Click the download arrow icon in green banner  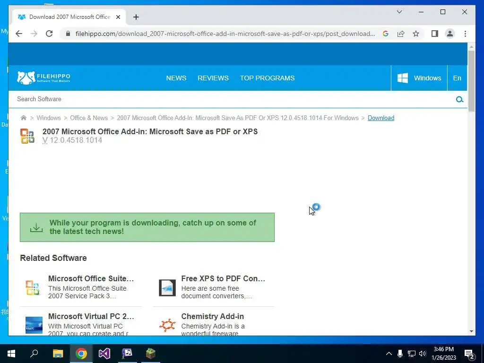[36, 228]
